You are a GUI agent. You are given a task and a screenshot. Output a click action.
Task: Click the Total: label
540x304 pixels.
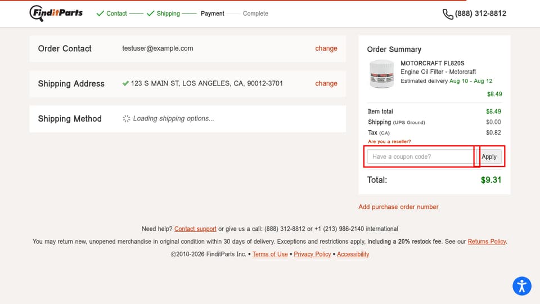(x=377, y=180)
